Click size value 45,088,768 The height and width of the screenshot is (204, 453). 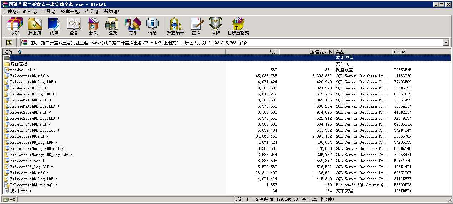click(x=267, y=76)
